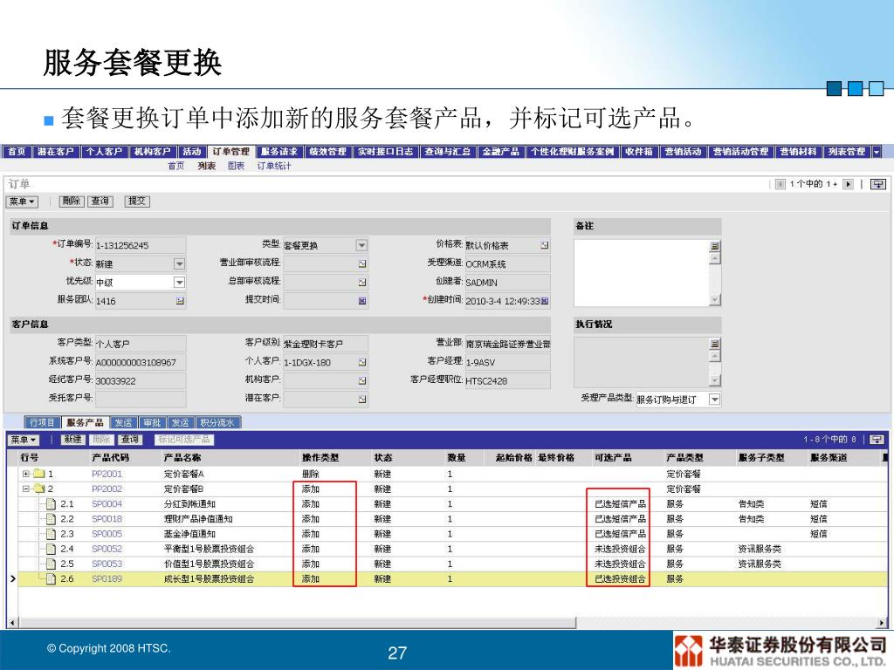This screenshot has width=894, height=670.
Task: Switch to the 个人客户 navigation tab
Action: click(x=105, y=152)
